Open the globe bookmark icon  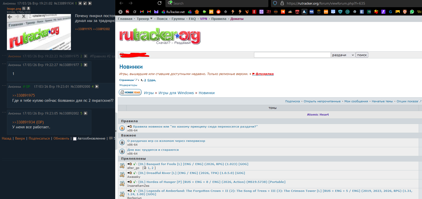coord(120,12)
